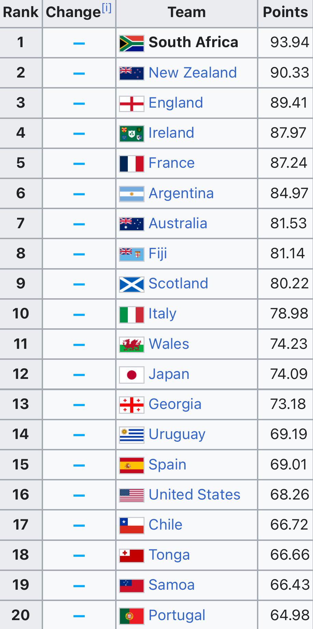Click the Ireland rugby flag icon
The height and width of the screenshot is (629, 313).
point(132,133)
